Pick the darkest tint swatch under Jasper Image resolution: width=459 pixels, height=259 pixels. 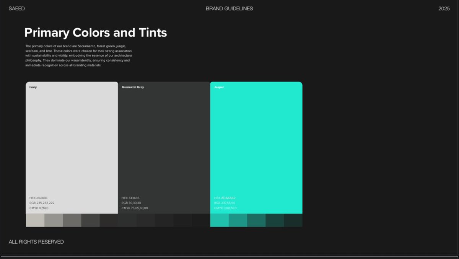point(293,220)
